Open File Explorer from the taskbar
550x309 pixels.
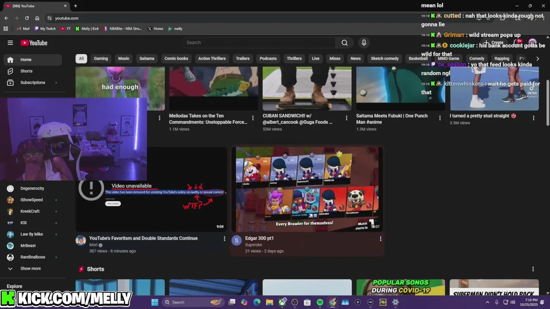pyautogui.click(x=269, y=302)
